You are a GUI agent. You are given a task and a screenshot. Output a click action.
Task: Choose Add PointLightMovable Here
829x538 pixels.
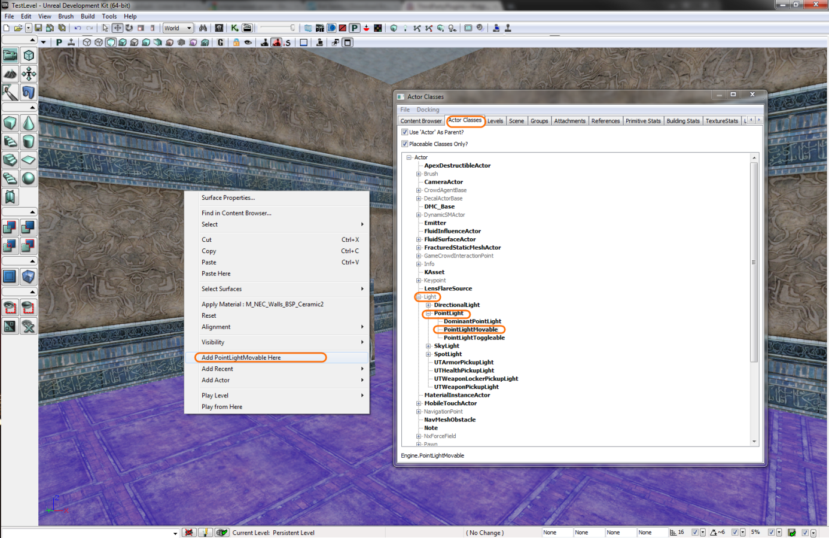[x=276, y=358]
